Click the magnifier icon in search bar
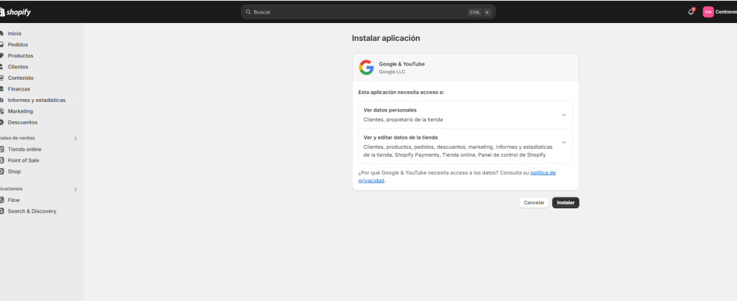The height and width of the screenshot is (301, 737). [x=248, y=12]
